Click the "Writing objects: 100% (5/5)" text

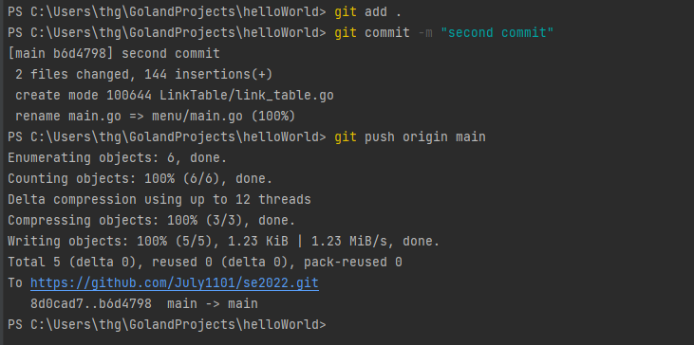tap(113, 241)
